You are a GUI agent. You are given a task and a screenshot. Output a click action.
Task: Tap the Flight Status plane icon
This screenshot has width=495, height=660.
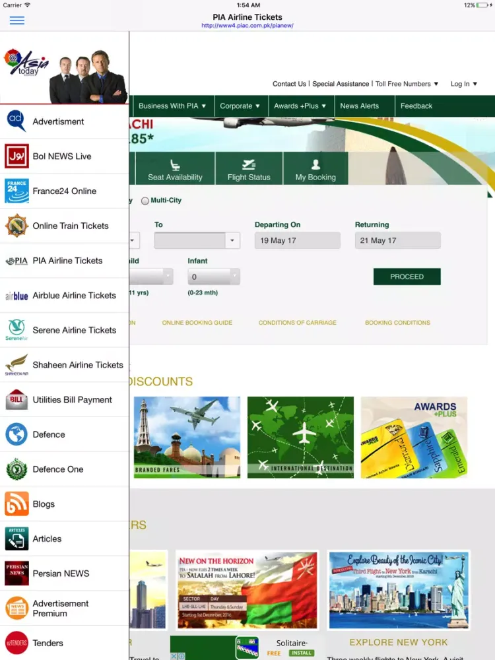[249, 164]
